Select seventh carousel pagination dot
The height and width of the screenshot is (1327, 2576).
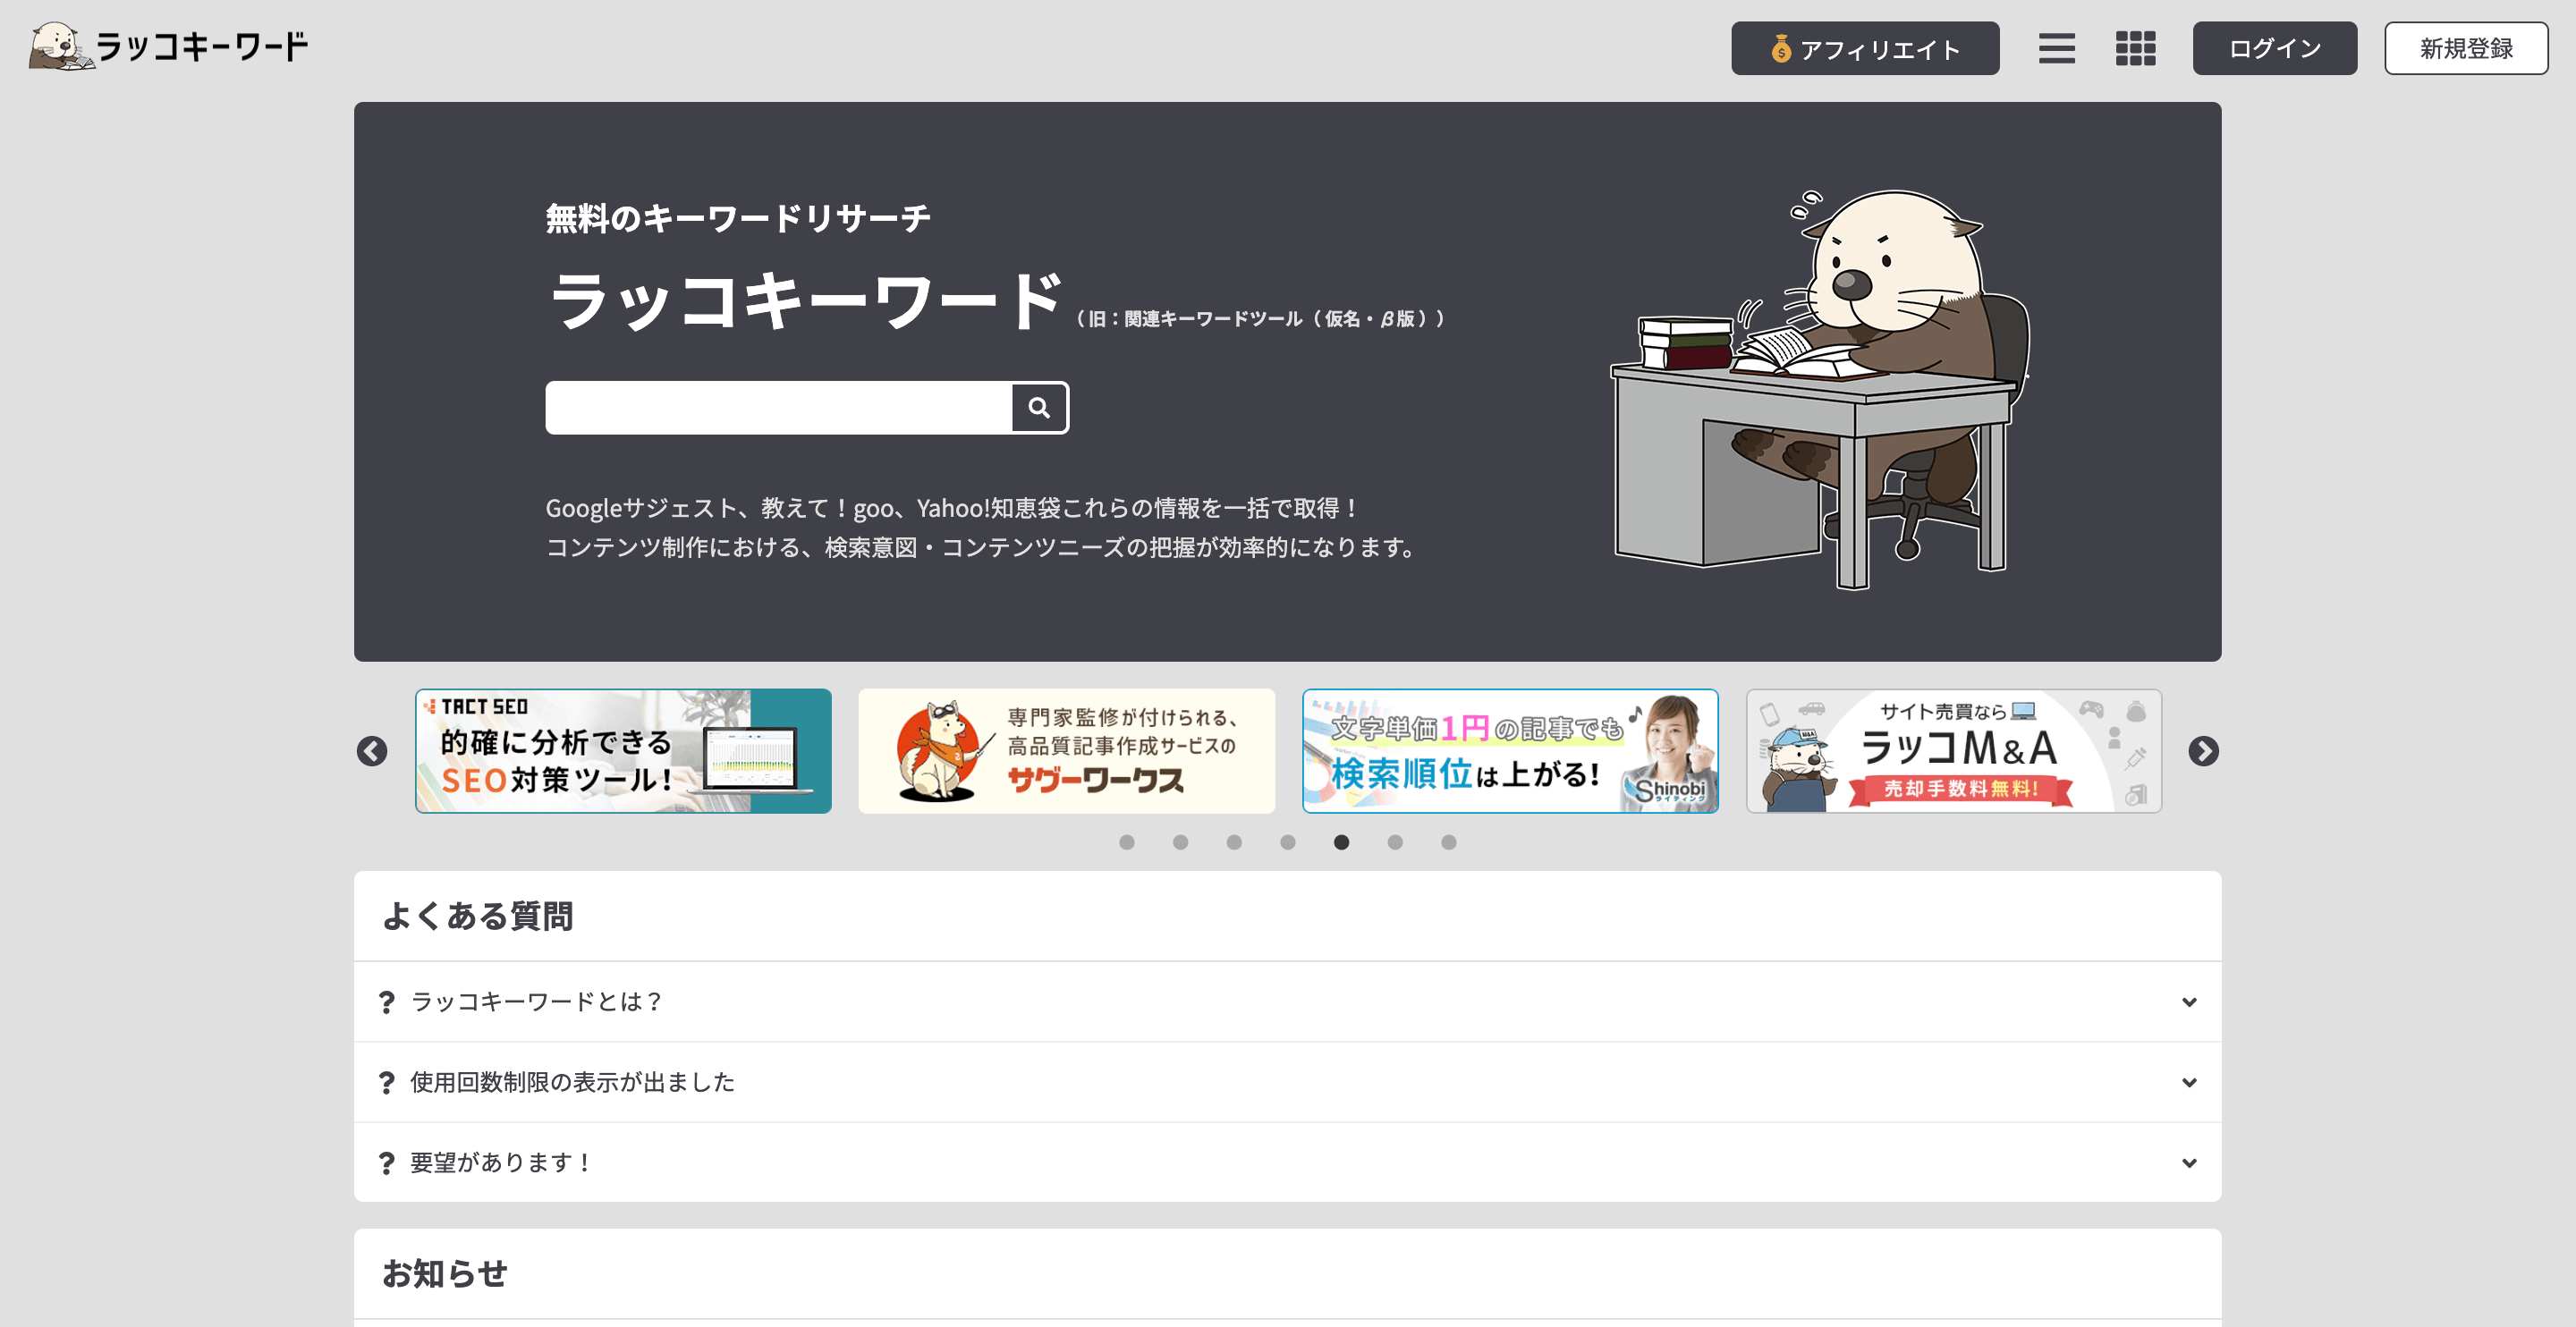(1448, 842)
